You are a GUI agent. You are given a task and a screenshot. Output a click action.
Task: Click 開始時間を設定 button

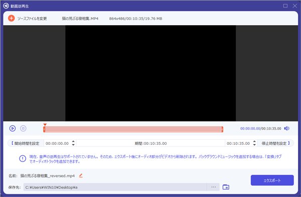point(26,143)
